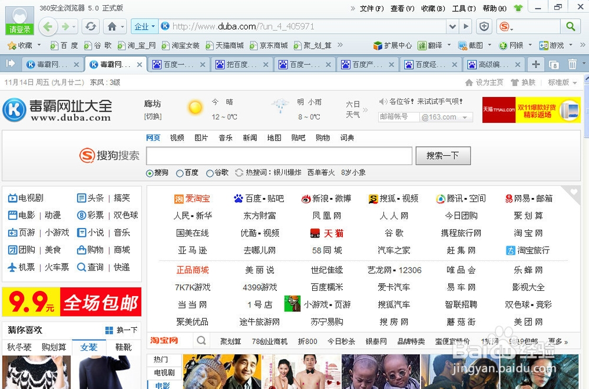Switch to the 图片 search tab
589x389 pixels.
pos(201,138)
